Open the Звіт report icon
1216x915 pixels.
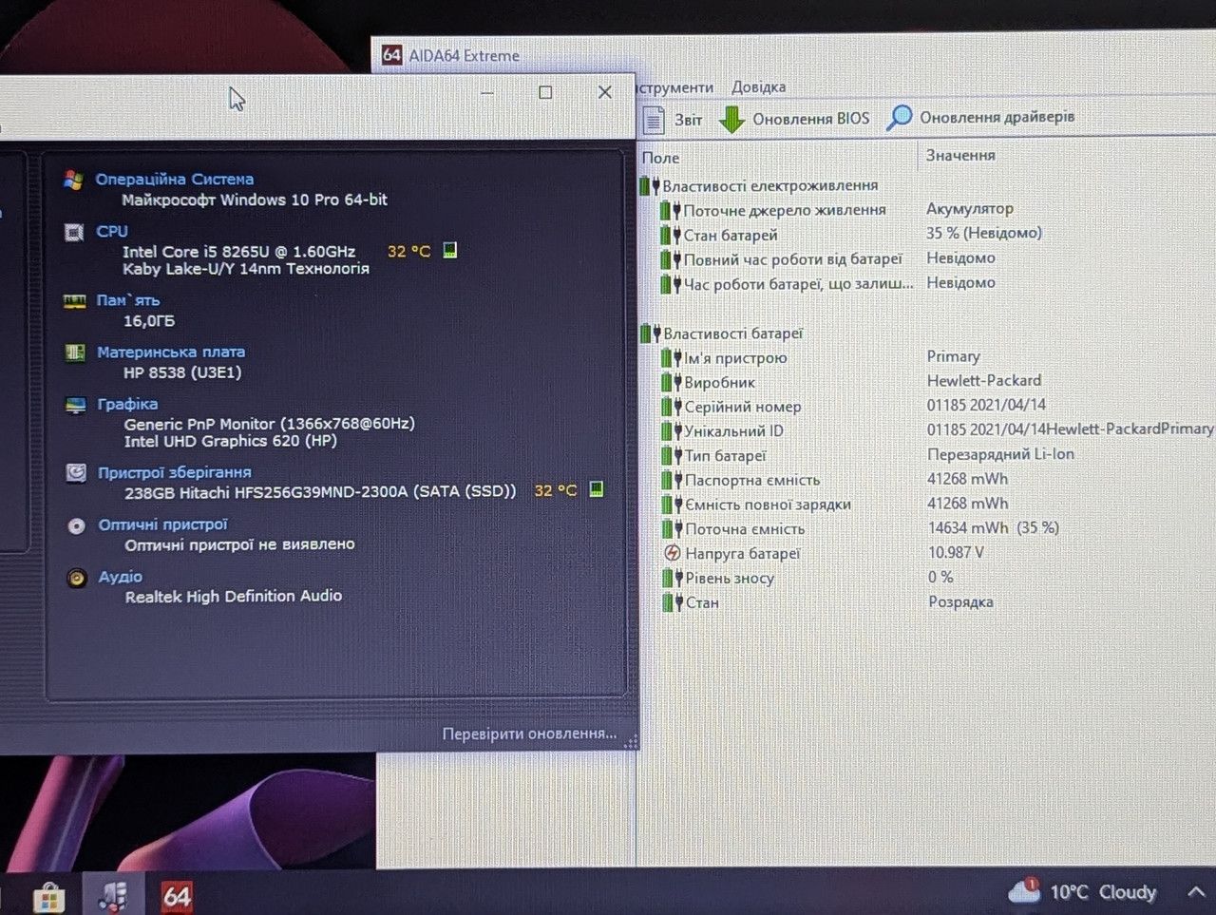654,120
